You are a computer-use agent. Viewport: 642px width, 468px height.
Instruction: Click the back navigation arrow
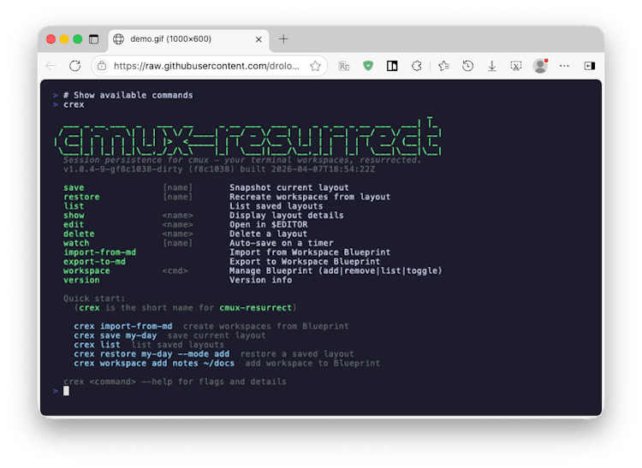tap(51, 66)
